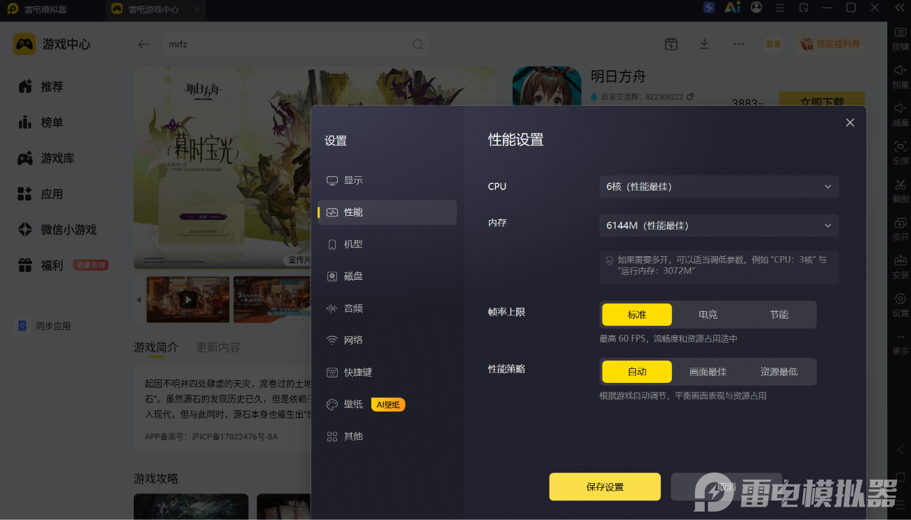911x520 pixels.
Task: Click the three-dots more options icon
Action: coord(739,44)
